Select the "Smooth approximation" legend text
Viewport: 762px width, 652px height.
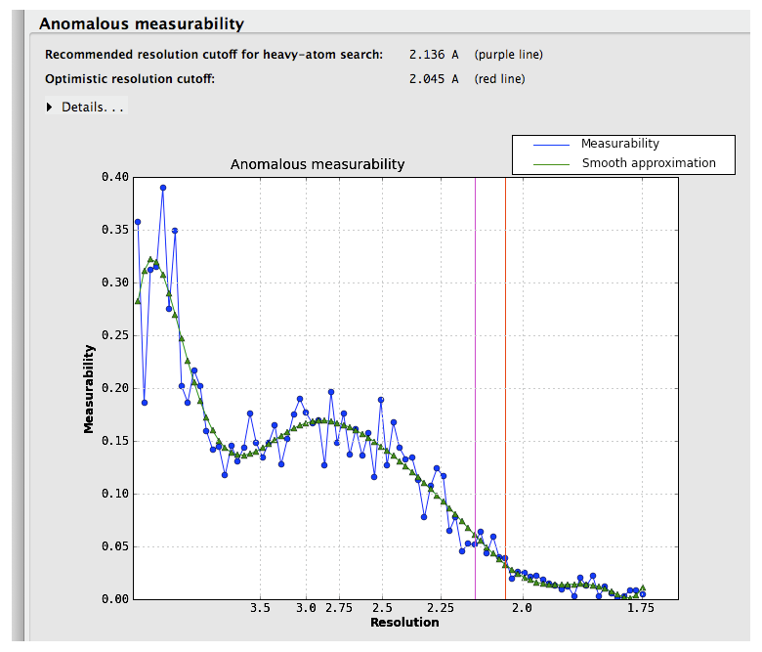tap(649, 163)
